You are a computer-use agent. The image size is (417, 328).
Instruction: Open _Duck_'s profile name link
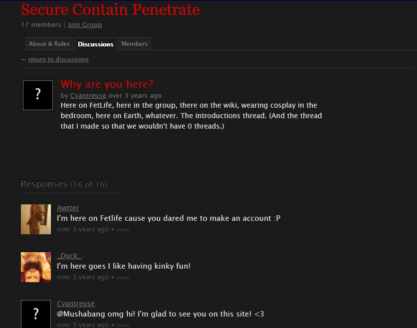[x=69, y=256]
